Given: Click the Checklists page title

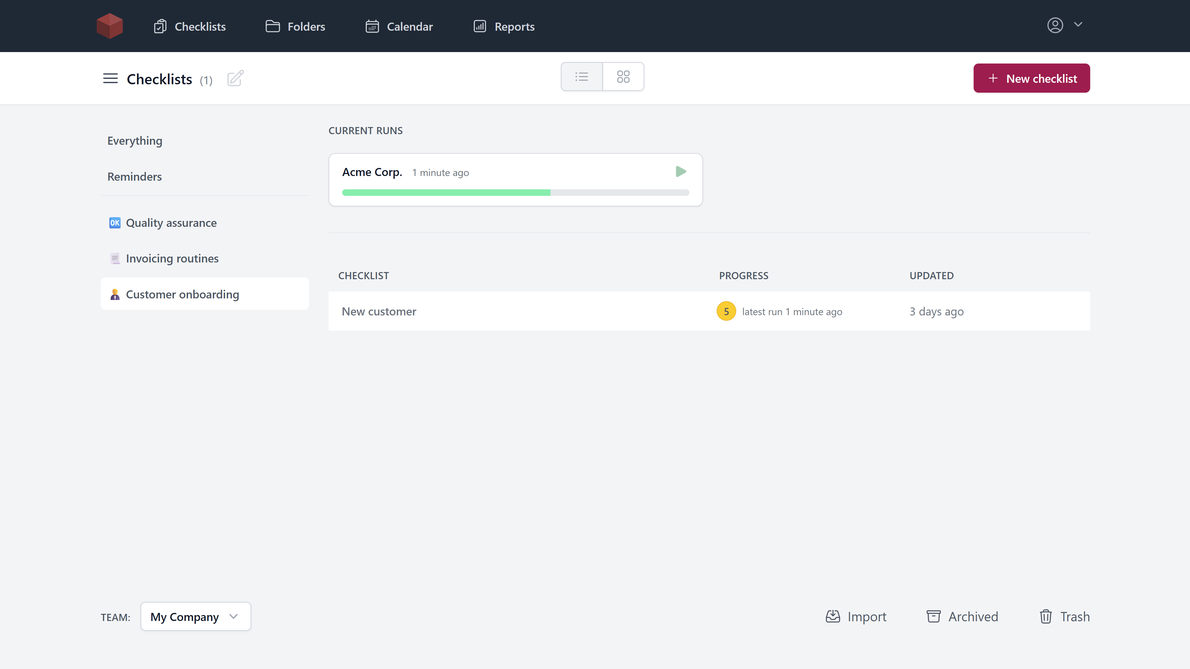Looking at the screenshot, I should 159,79.
